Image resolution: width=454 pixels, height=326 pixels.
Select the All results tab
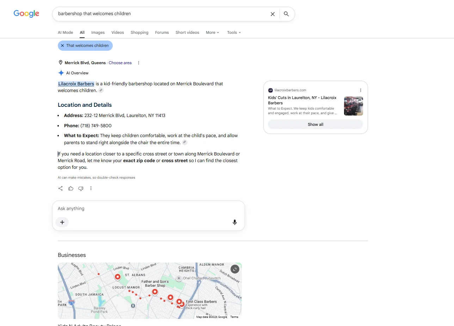click(82, 32)
